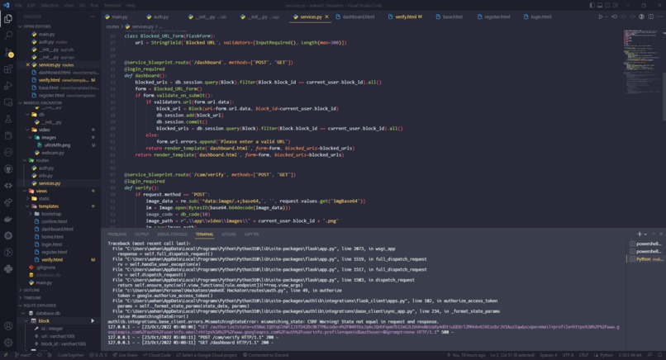Toggle Primary Side Bar layout icon
Viewport: 666px width, 360px height.
592,6
